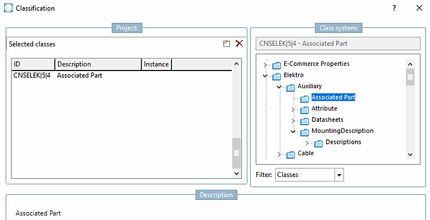This screenshot has height=220, width=430.
Task: Close the Classification dialog
Action: tap(419, 8)
